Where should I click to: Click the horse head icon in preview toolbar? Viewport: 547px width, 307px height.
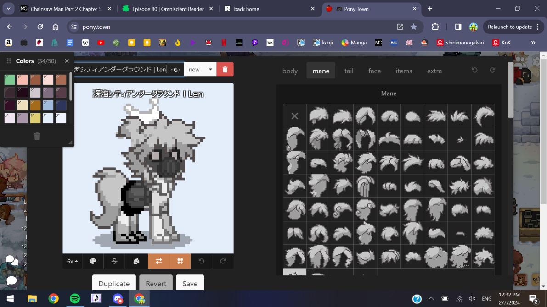pyautogui.click(x=136, y=261)
